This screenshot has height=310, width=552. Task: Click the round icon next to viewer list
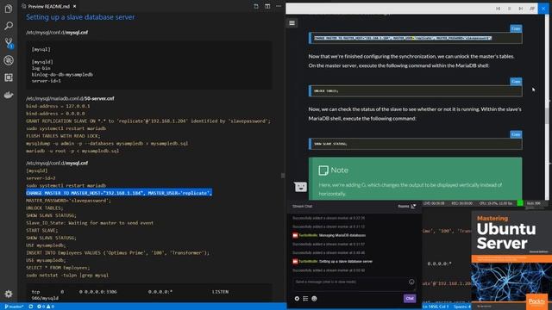(x=314, y=299)
